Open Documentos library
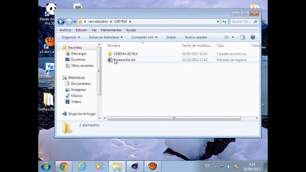Image resolution: width=306 pixels, height=172 pixels. click(81, 84)
